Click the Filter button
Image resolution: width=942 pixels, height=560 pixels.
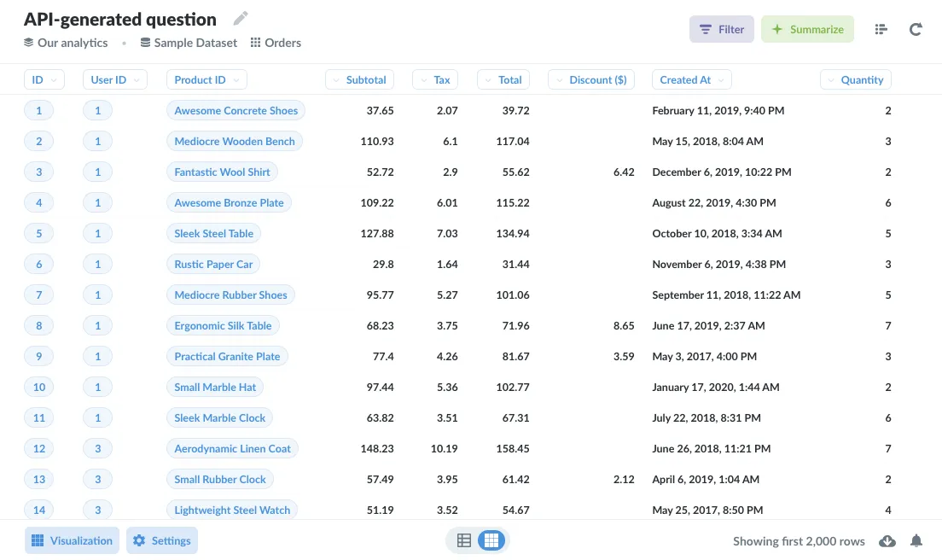722,28
